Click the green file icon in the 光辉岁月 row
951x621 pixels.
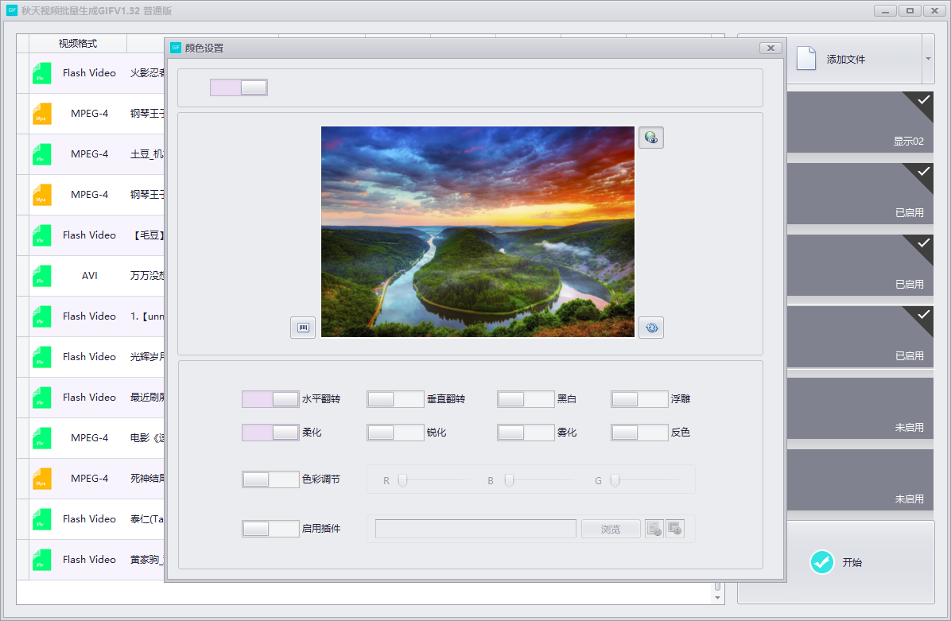[x=42, y=357]
